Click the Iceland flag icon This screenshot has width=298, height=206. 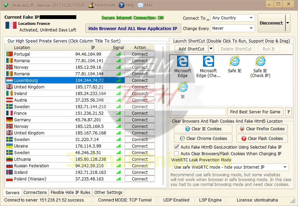click(x=9, y=172)
